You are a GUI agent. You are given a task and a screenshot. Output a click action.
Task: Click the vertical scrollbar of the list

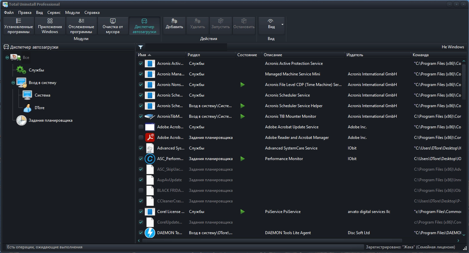(464, 148)
